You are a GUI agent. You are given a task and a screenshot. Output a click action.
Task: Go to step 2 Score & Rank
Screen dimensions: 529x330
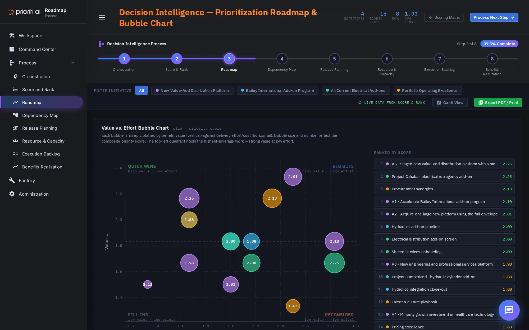[177, 59]
